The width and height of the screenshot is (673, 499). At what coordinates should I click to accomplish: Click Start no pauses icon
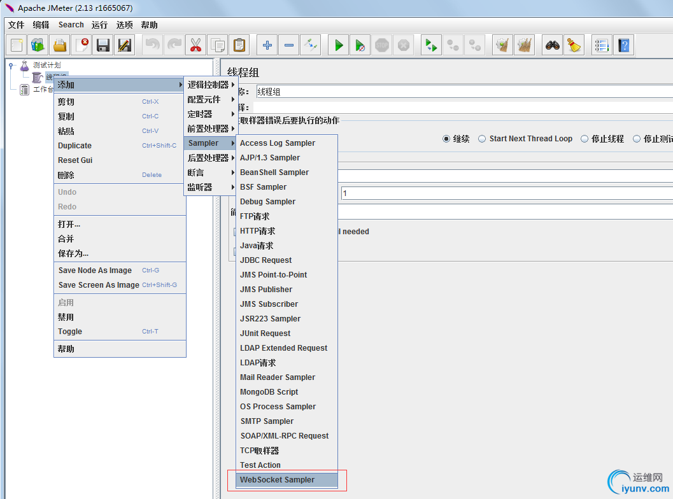pos(360,45)
